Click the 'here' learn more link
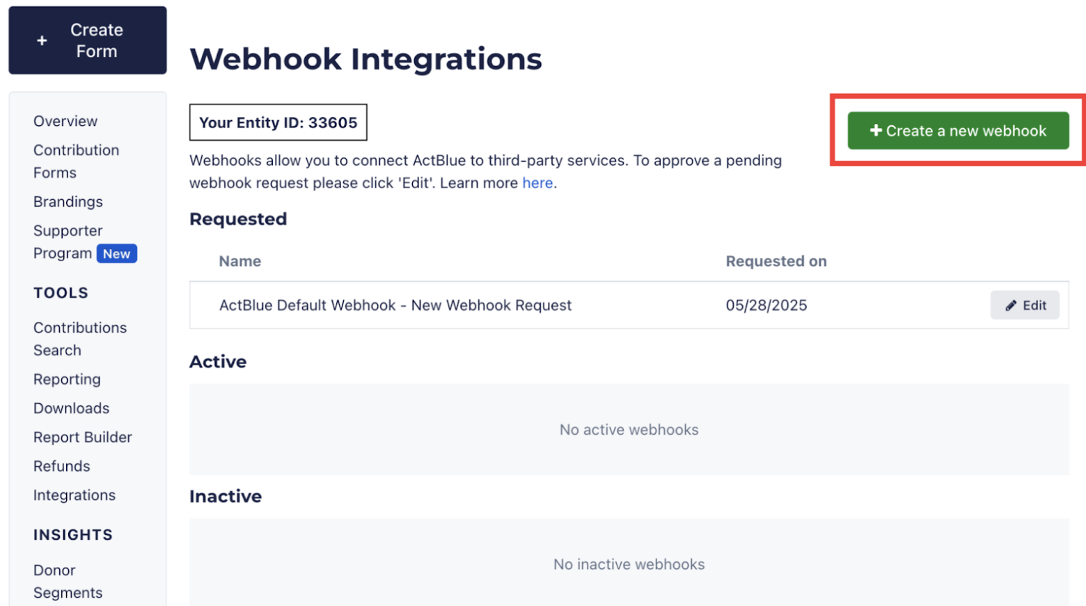This screenshot has width=1086, height=606. [x=537, y=182]
